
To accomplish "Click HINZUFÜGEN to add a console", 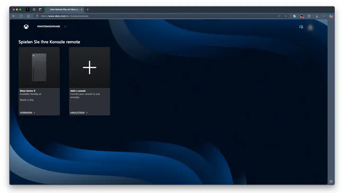I will (x=77, y=113).
